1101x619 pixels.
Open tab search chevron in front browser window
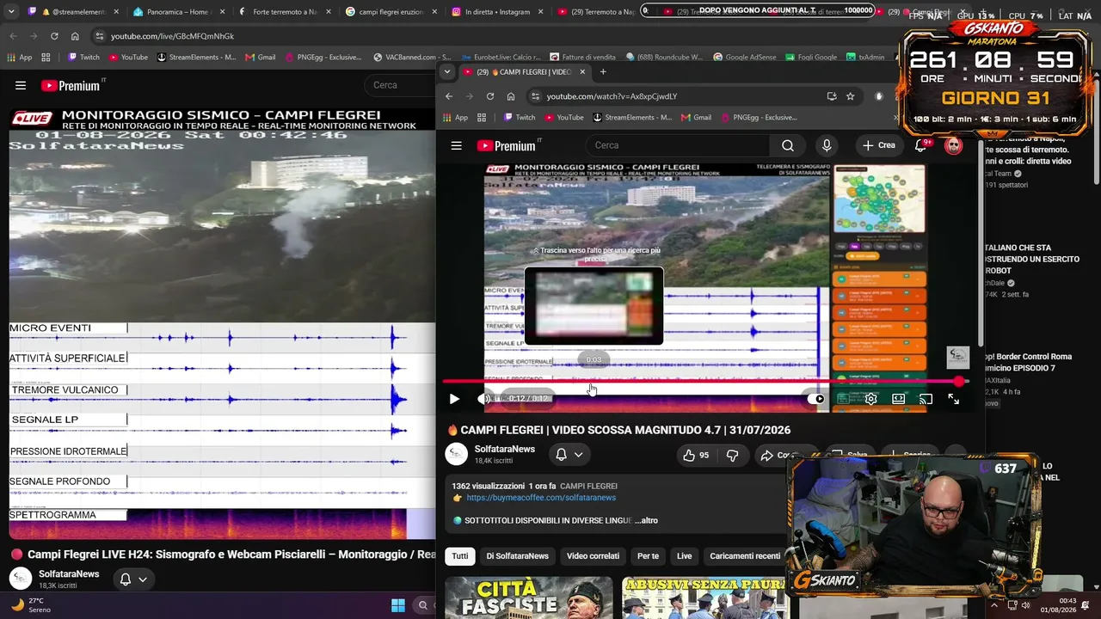click(447, 72)
